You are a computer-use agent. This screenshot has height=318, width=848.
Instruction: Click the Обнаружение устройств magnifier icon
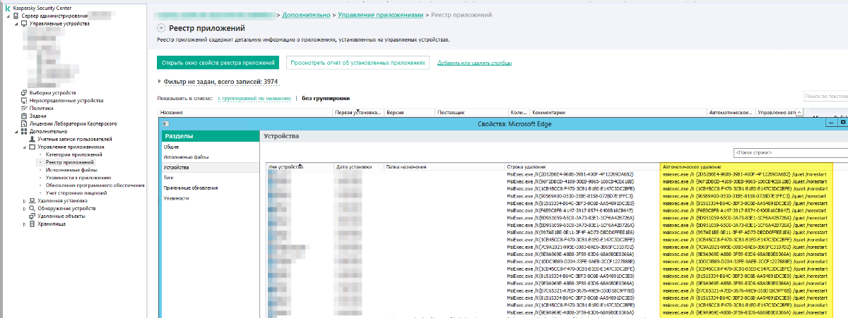click(32, 209)
